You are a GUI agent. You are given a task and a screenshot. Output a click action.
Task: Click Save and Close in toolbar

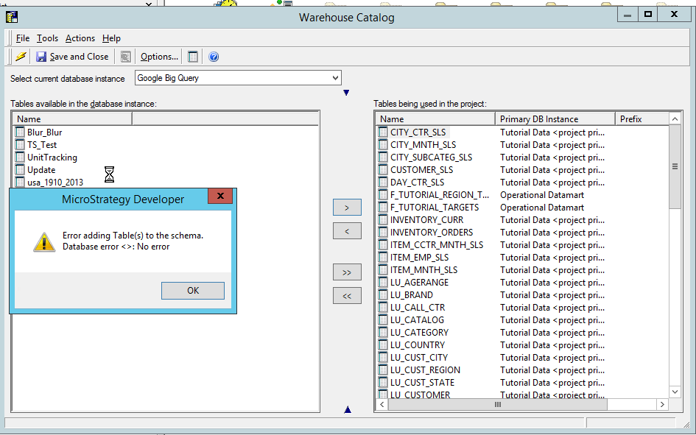click(x=72, y=57)
